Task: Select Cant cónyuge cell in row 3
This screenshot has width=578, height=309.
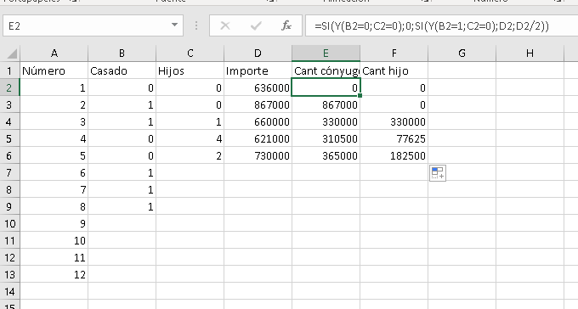Action: (x=326, y=104)
